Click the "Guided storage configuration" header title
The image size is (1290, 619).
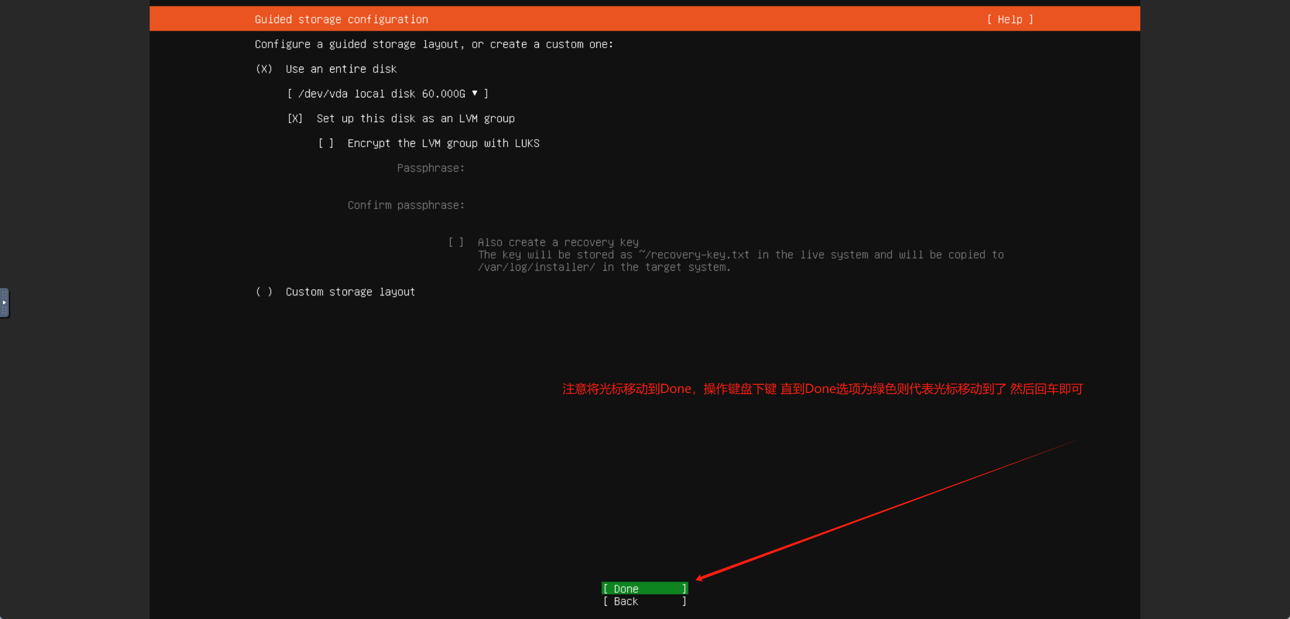pyautogui.click(x=341, y=19)
